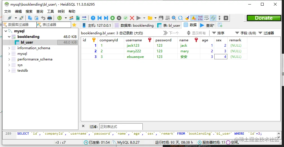
Task: Expand the performance_schema node
Action: [x=9, y=59]
